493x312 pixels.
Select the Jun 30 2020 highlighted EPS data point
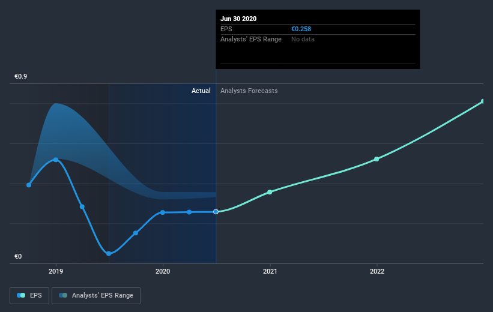click(216, 212)
